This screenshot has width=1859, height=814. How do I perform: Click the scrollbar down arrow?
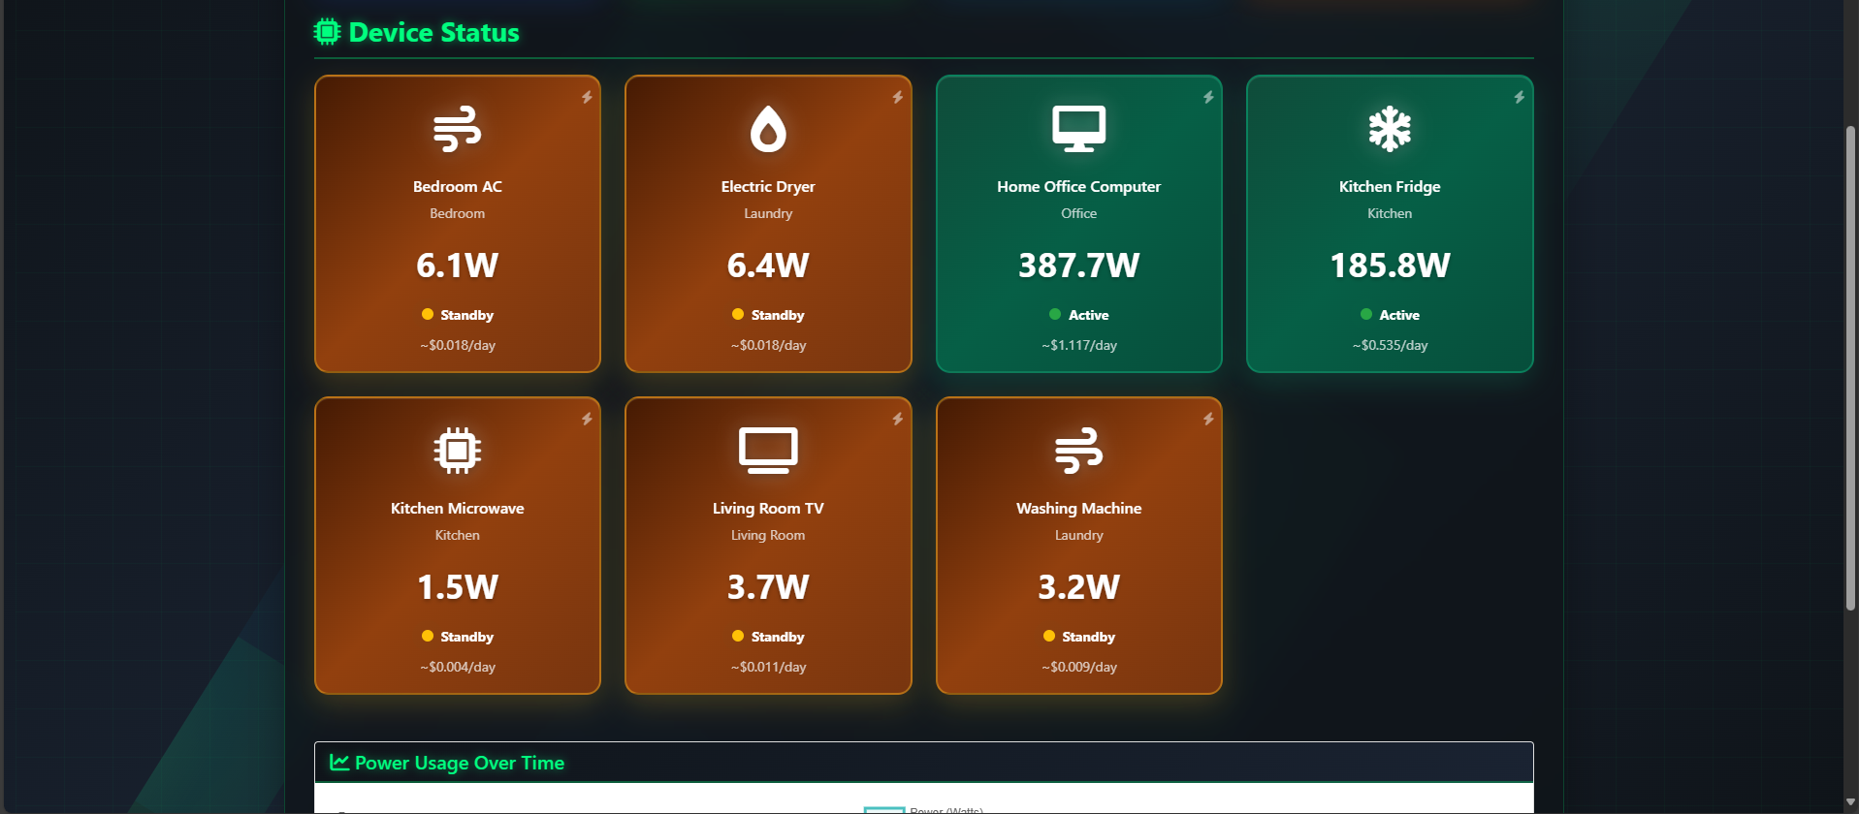pyautogui.click(x=1850, y=802)
